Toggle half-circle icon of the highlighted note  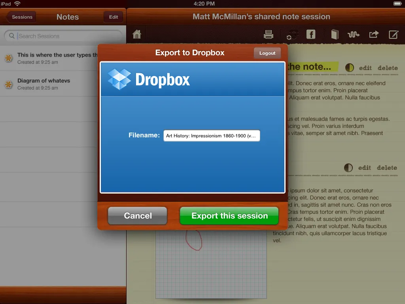pyautogui.click(x=349, y=68)
